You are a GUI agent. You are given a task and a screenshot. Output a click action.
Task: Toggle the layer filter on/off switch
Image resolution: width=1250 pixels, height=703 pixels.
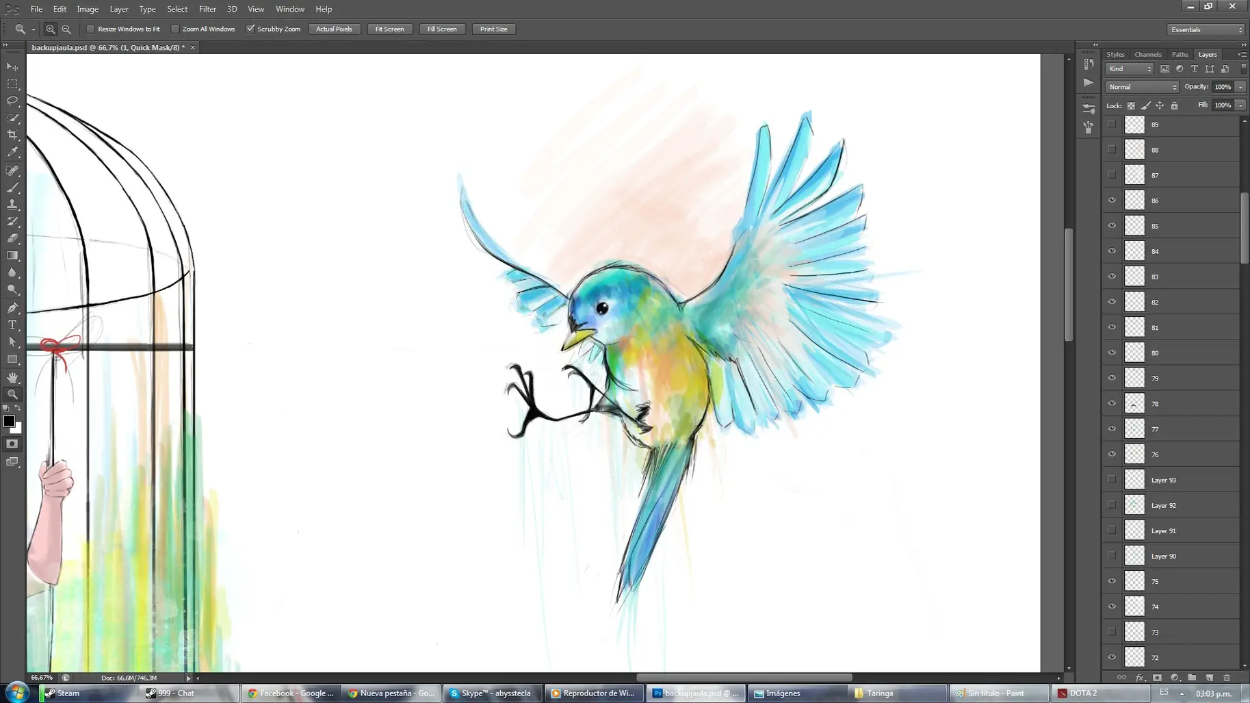pyautogui.click(x=1243, y=69)
